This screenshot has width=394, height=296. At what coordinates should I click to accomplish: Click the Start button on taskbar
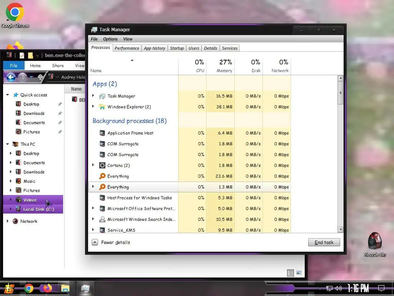(x=9, y=288)
